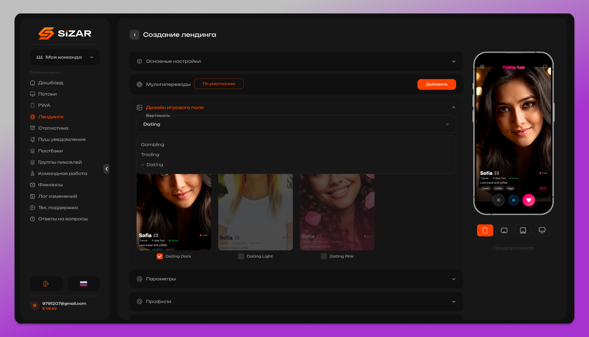Expand the Основные настройки section
589x337 pixels.
pos(296,61)
